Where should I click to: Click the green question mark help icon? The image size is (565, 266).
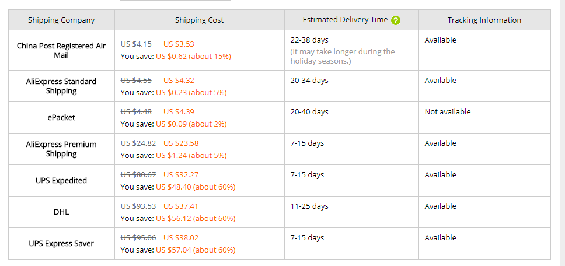[396, 20]
